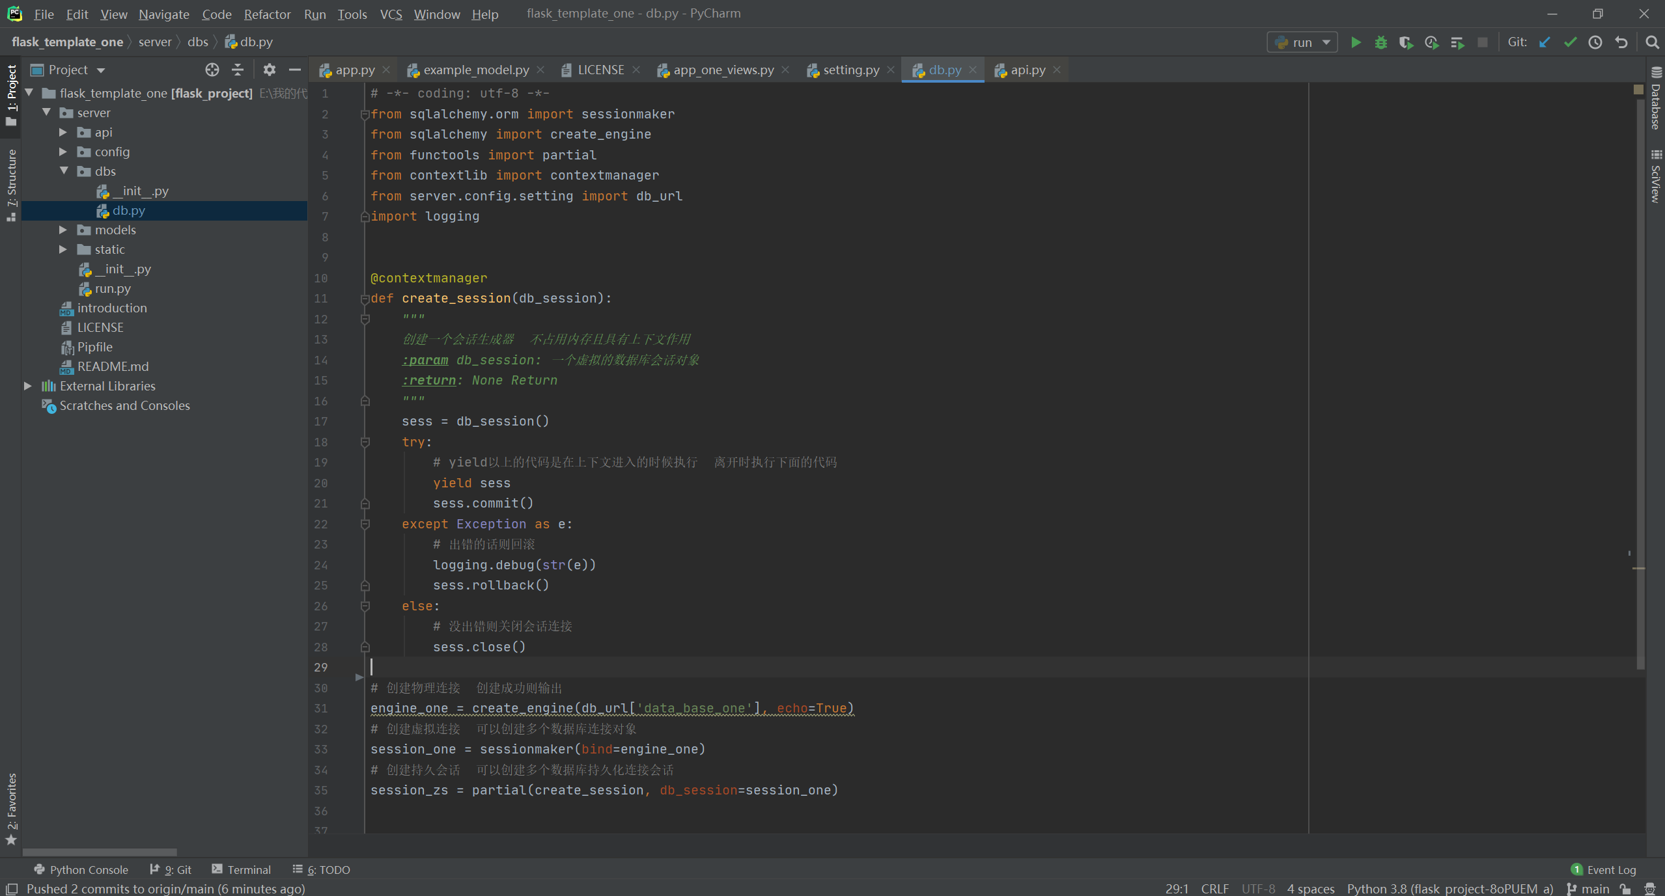Open the Terminal tool window

[242, 869]
